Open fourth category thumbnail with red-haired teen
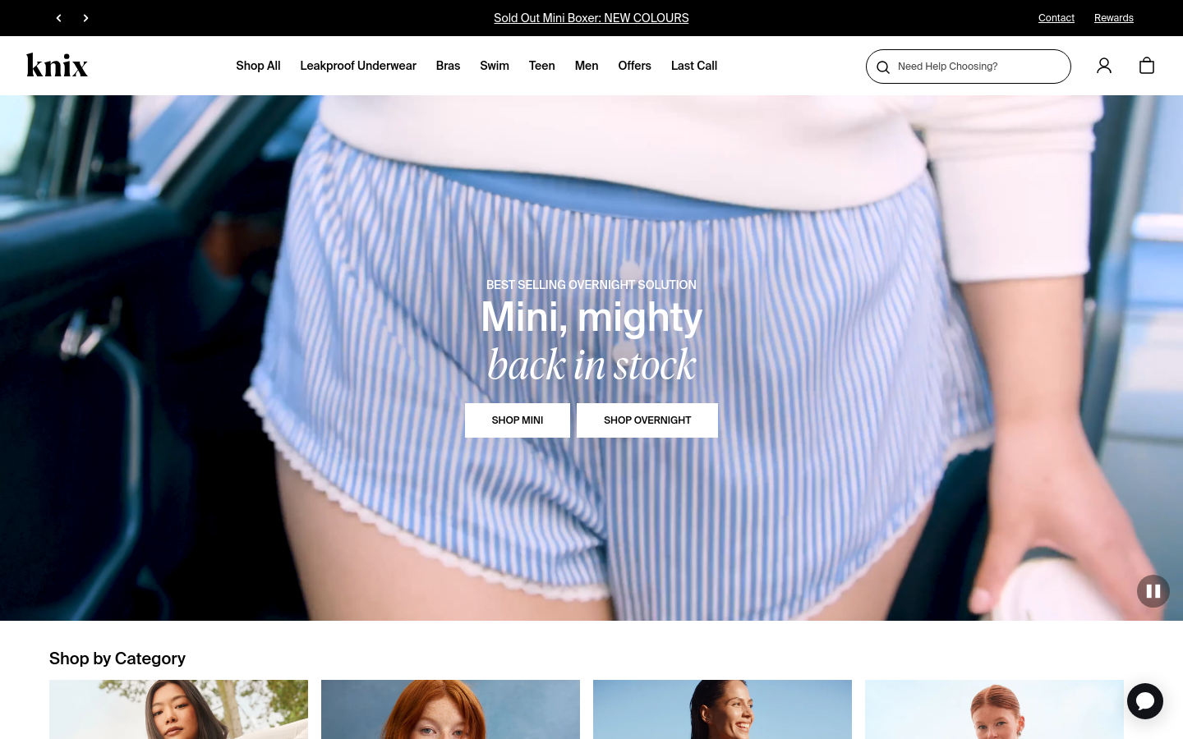 coord(994,709)
